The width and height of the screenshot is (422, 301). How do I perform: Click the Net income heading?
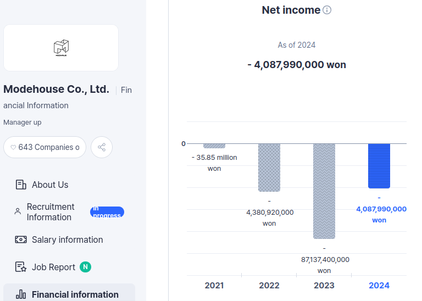tap(291, 10)
